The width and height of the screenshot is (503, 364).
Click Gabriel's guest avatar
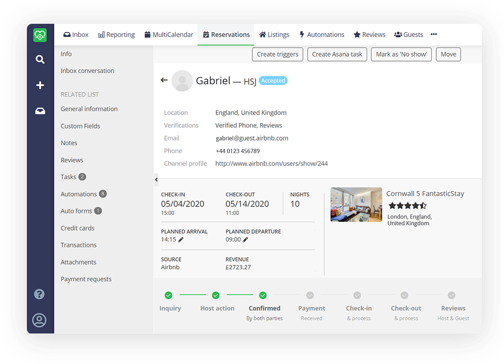pos(182,81)
